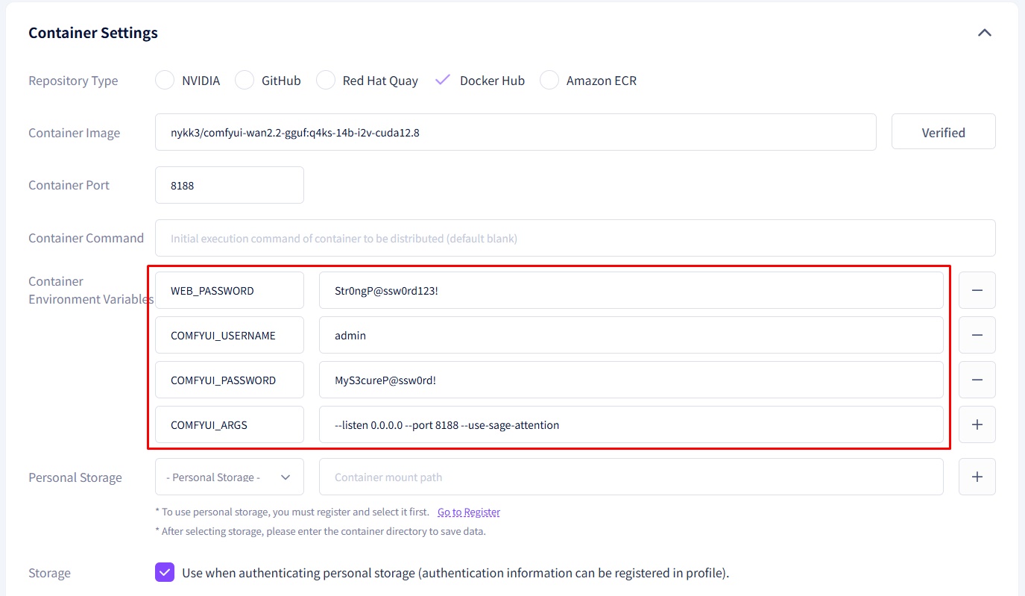The height and width of the screenshot is (596, 1025).
Task: Edit the Container Port field
Action: click(229, 185)
